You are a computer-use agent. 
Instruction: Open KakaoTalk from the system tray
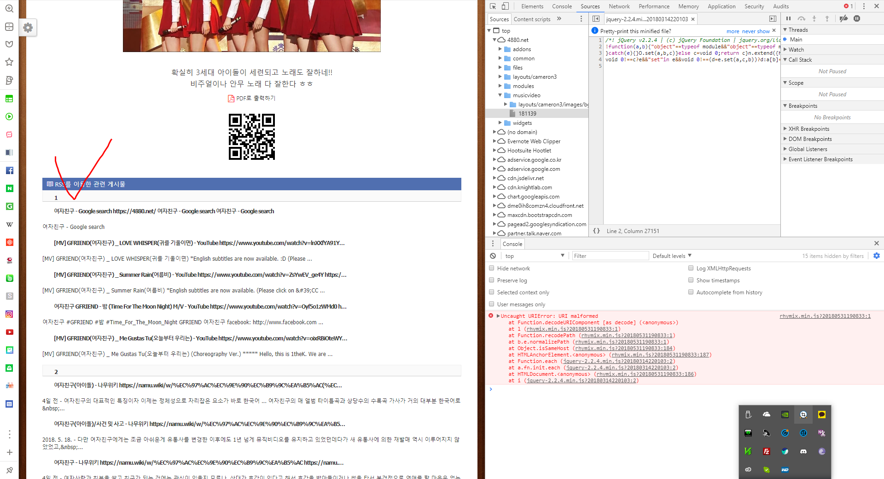[822, 415]
